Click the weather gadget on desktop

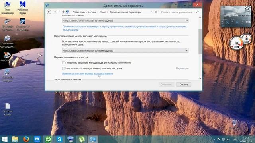235,17
